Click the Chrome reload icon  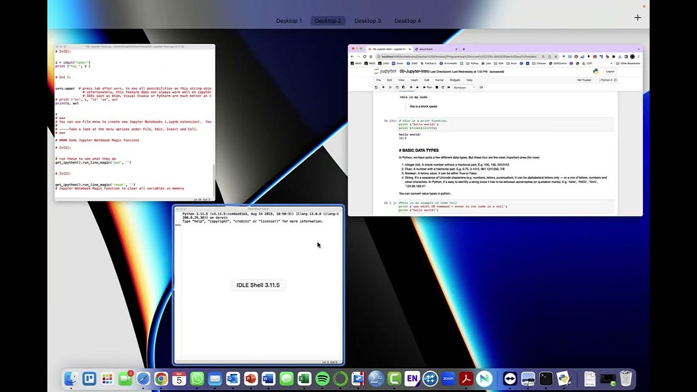(x=365, y=57)
